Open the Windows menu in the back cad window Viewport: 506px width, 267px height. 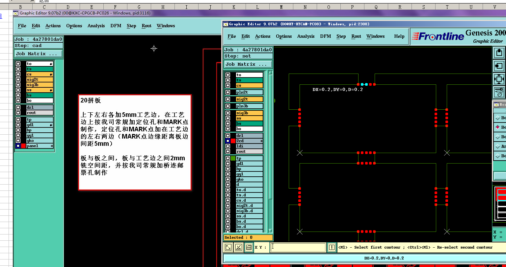point(166,26)
